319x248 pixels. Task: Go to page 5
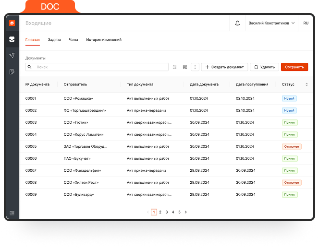point(180,212)
